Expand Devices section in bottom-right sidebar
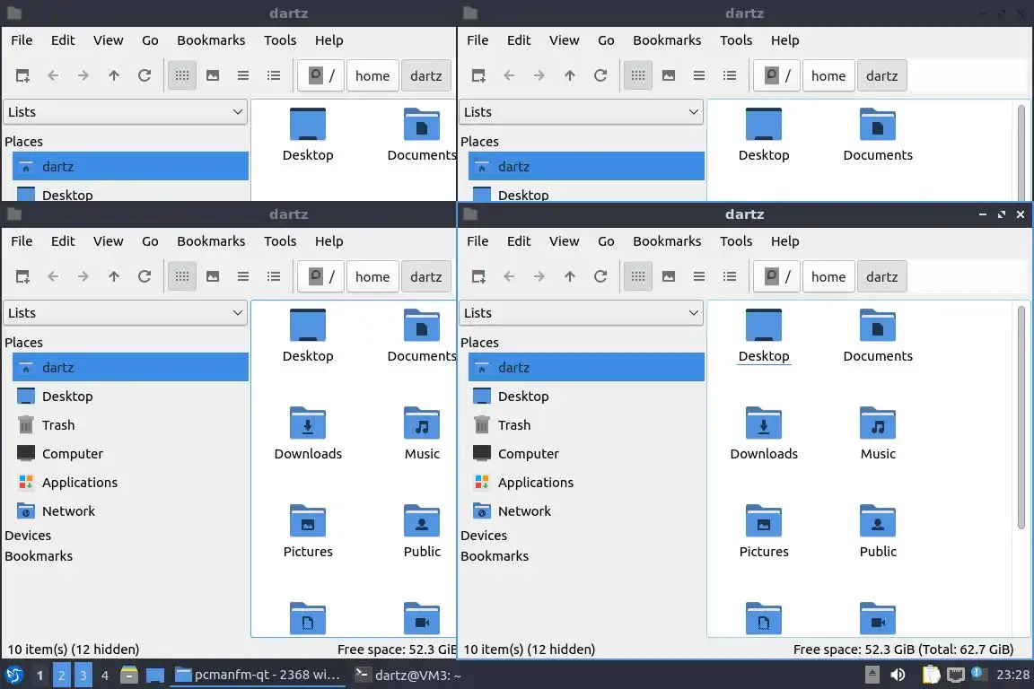This screenshot has width=1034, height=689. 484,536
